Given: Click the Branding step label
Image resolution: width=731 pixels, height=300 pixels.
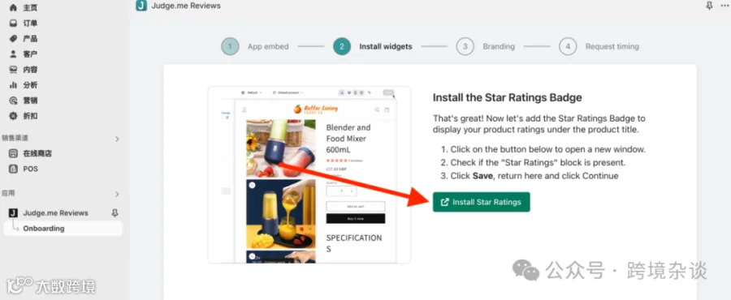Looking at the screenshot, I should 499,46.
